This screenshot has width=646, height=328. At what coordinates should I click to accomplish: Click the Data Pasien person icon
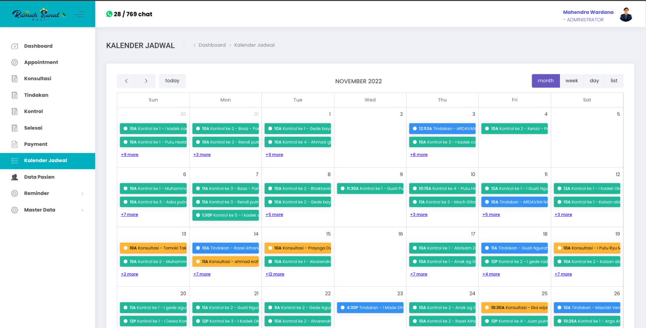click(15, 177)
